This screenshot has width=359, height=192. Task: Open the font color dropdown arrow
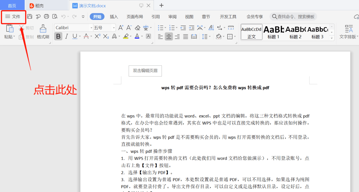142,36
